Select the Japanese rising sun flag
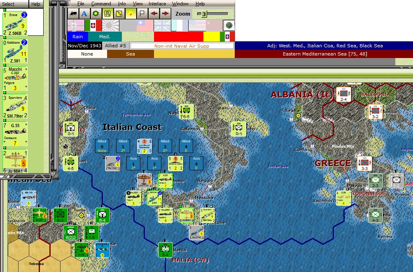 coord(111,26)
